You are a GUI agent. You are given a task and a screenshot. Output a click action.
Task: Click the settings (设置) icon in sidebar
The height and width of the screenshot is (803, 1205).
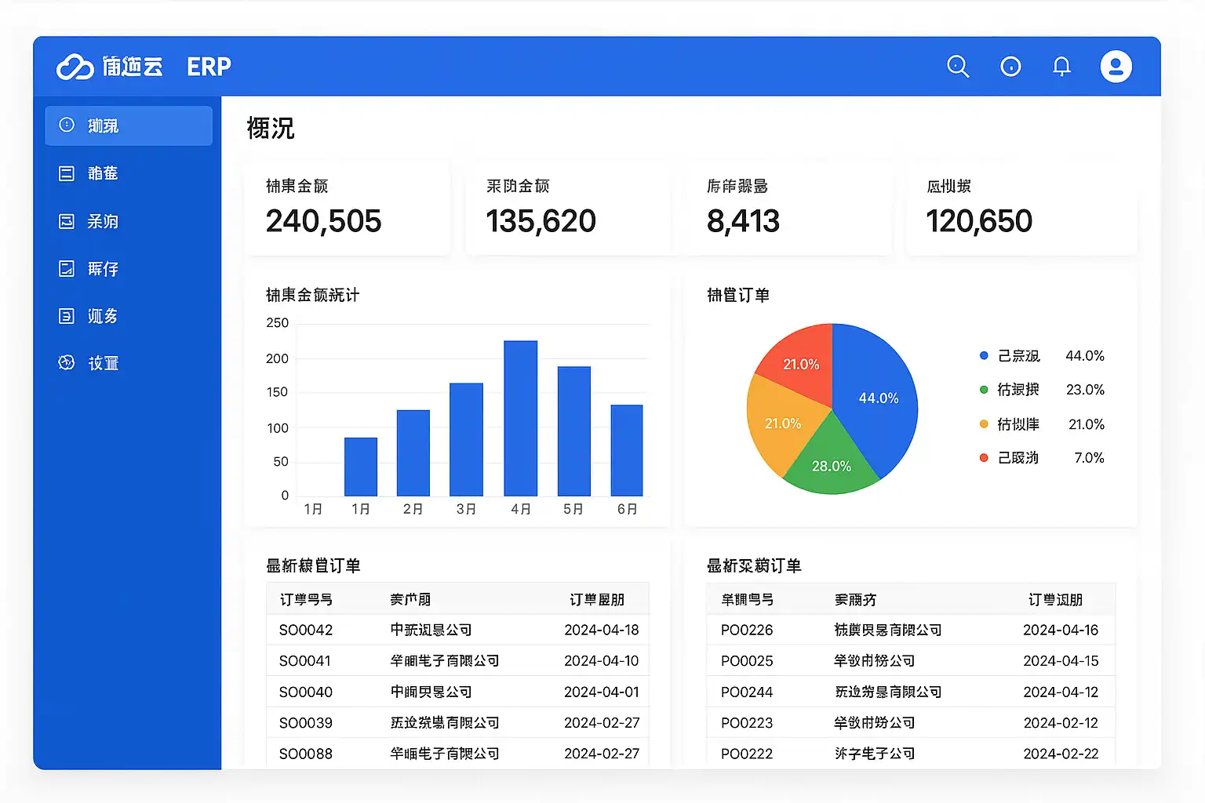coord(67,362)
